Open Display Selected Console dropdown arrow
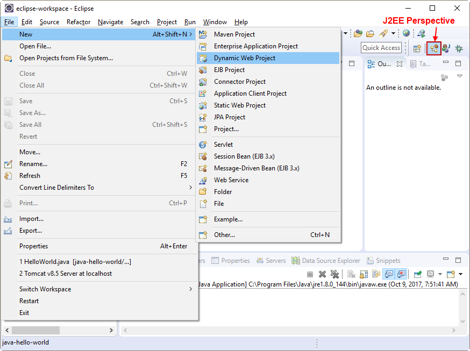 tap(440, 274)
